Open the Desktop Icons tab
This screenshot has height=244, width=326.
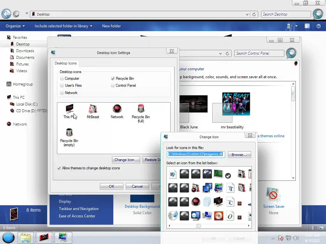click(x=66, y=63)
